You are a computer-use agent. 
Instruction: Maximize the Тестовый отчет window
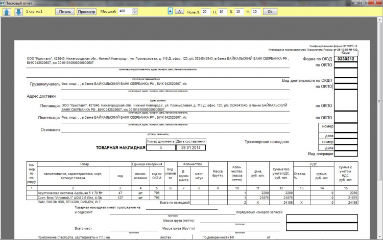click(364, 3)
